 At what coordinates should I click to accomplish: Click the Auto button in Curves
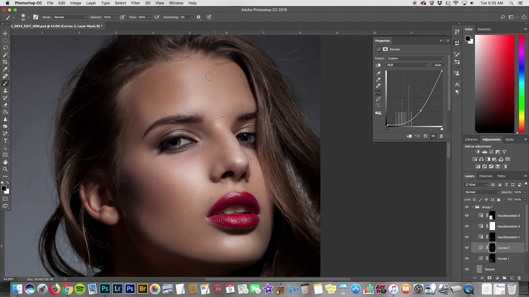438,65
